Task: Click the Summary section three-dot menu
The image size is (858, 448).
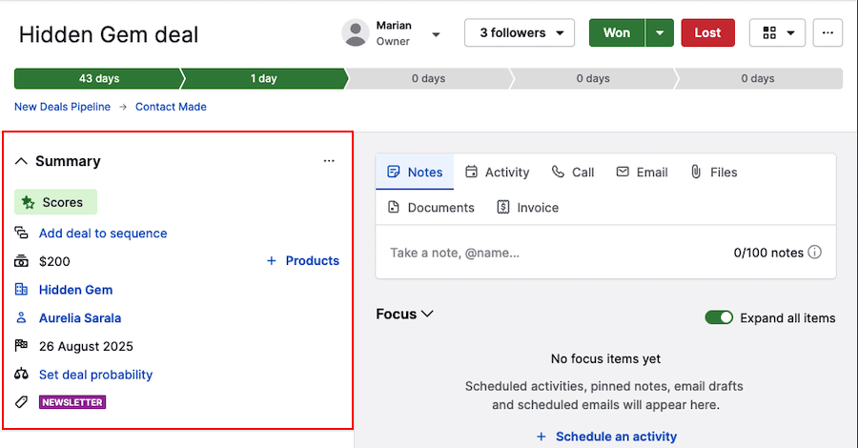Action: point(329,161)
